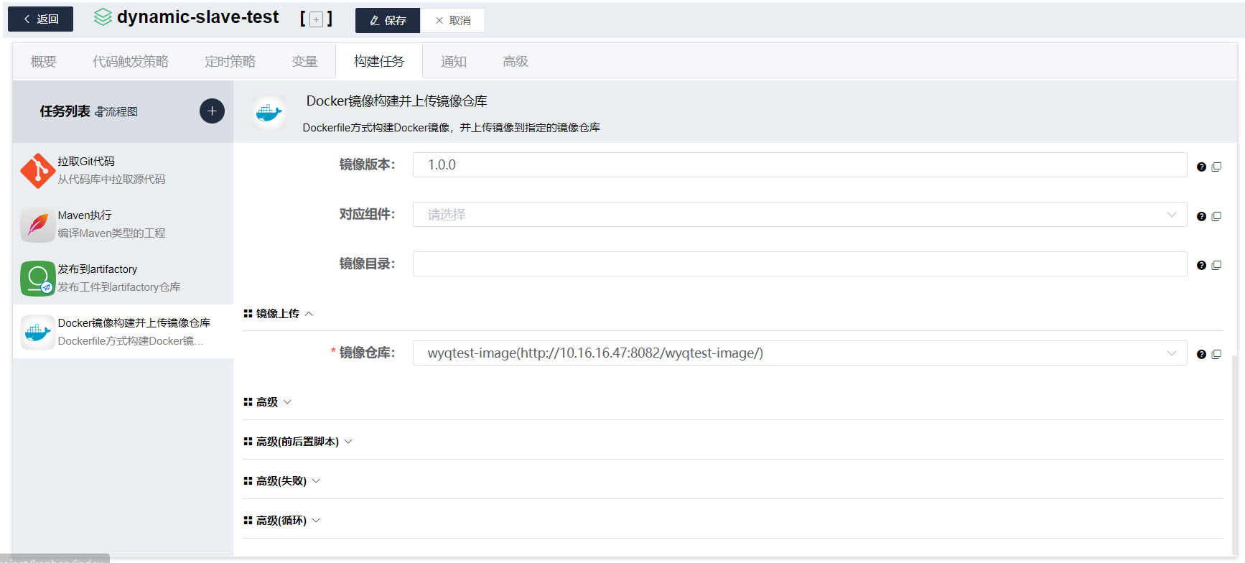
Task: Expand the 高级 section
Action: click(267, 402)
